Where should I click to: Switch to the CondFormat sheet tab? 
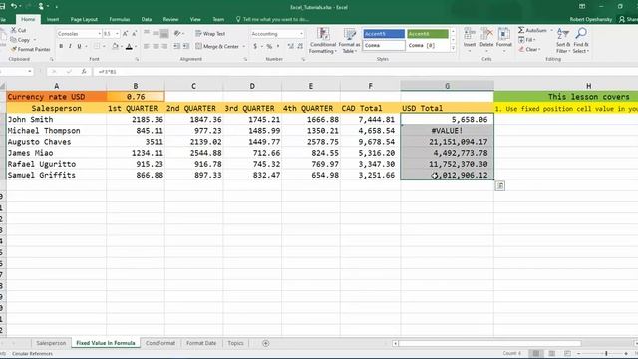tap(160, 343)
